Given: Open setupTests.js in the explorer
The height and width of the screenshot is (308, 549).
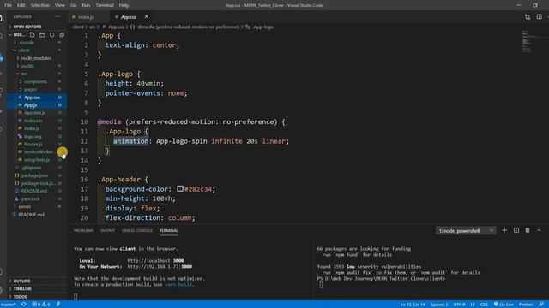Looking at the screenshot, I should [37, 160].
